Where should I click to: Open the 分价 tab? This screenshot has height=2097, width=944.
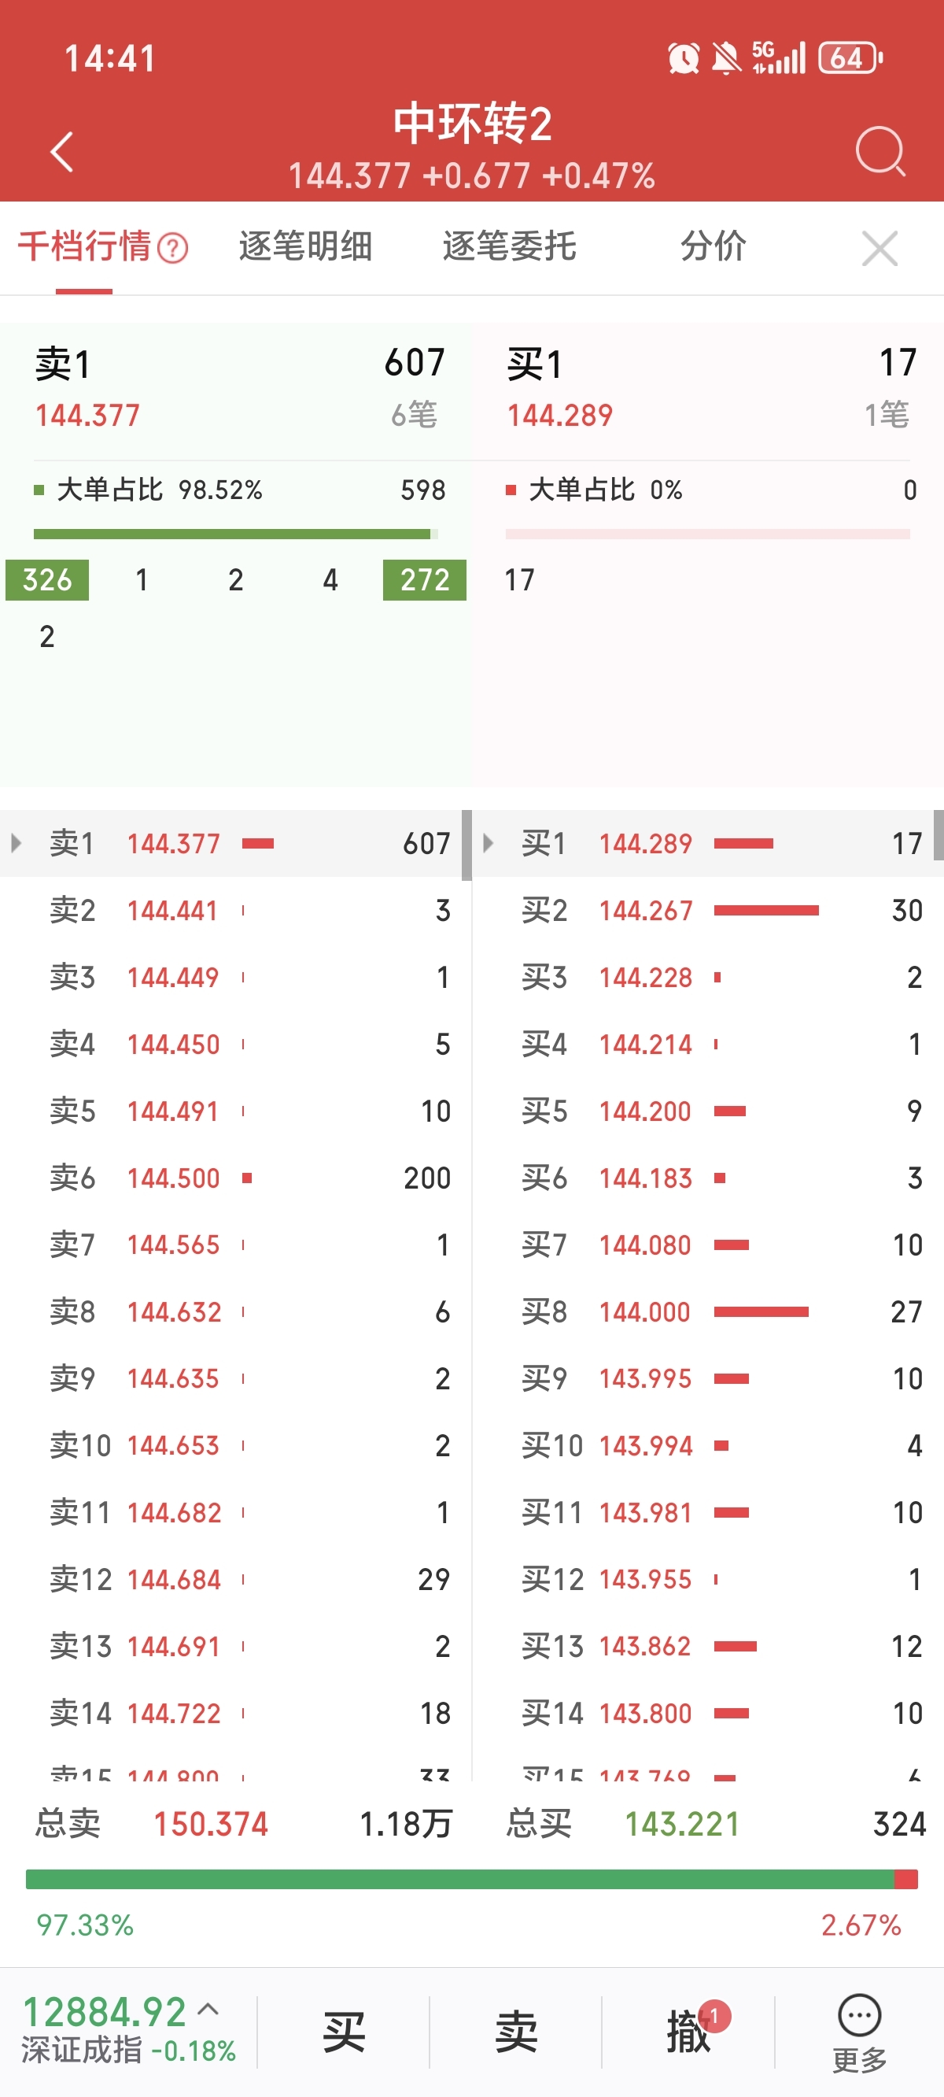click(x=713, y=246)
